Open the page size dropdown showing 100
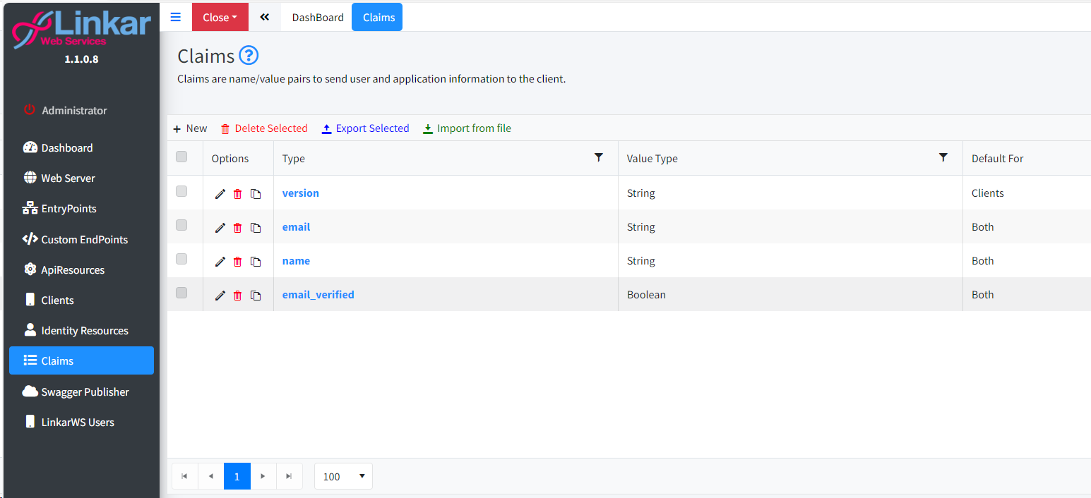The height and width of the screenshot is (498, 1091). coord(343,476)
